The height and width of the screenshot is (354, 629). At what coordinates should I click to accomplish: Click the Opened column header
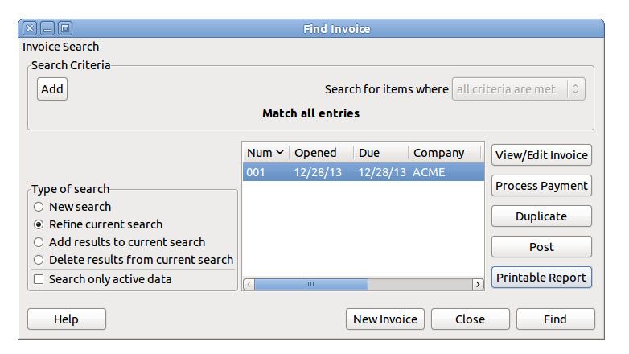pyautogui.click(x=314, y=153)
